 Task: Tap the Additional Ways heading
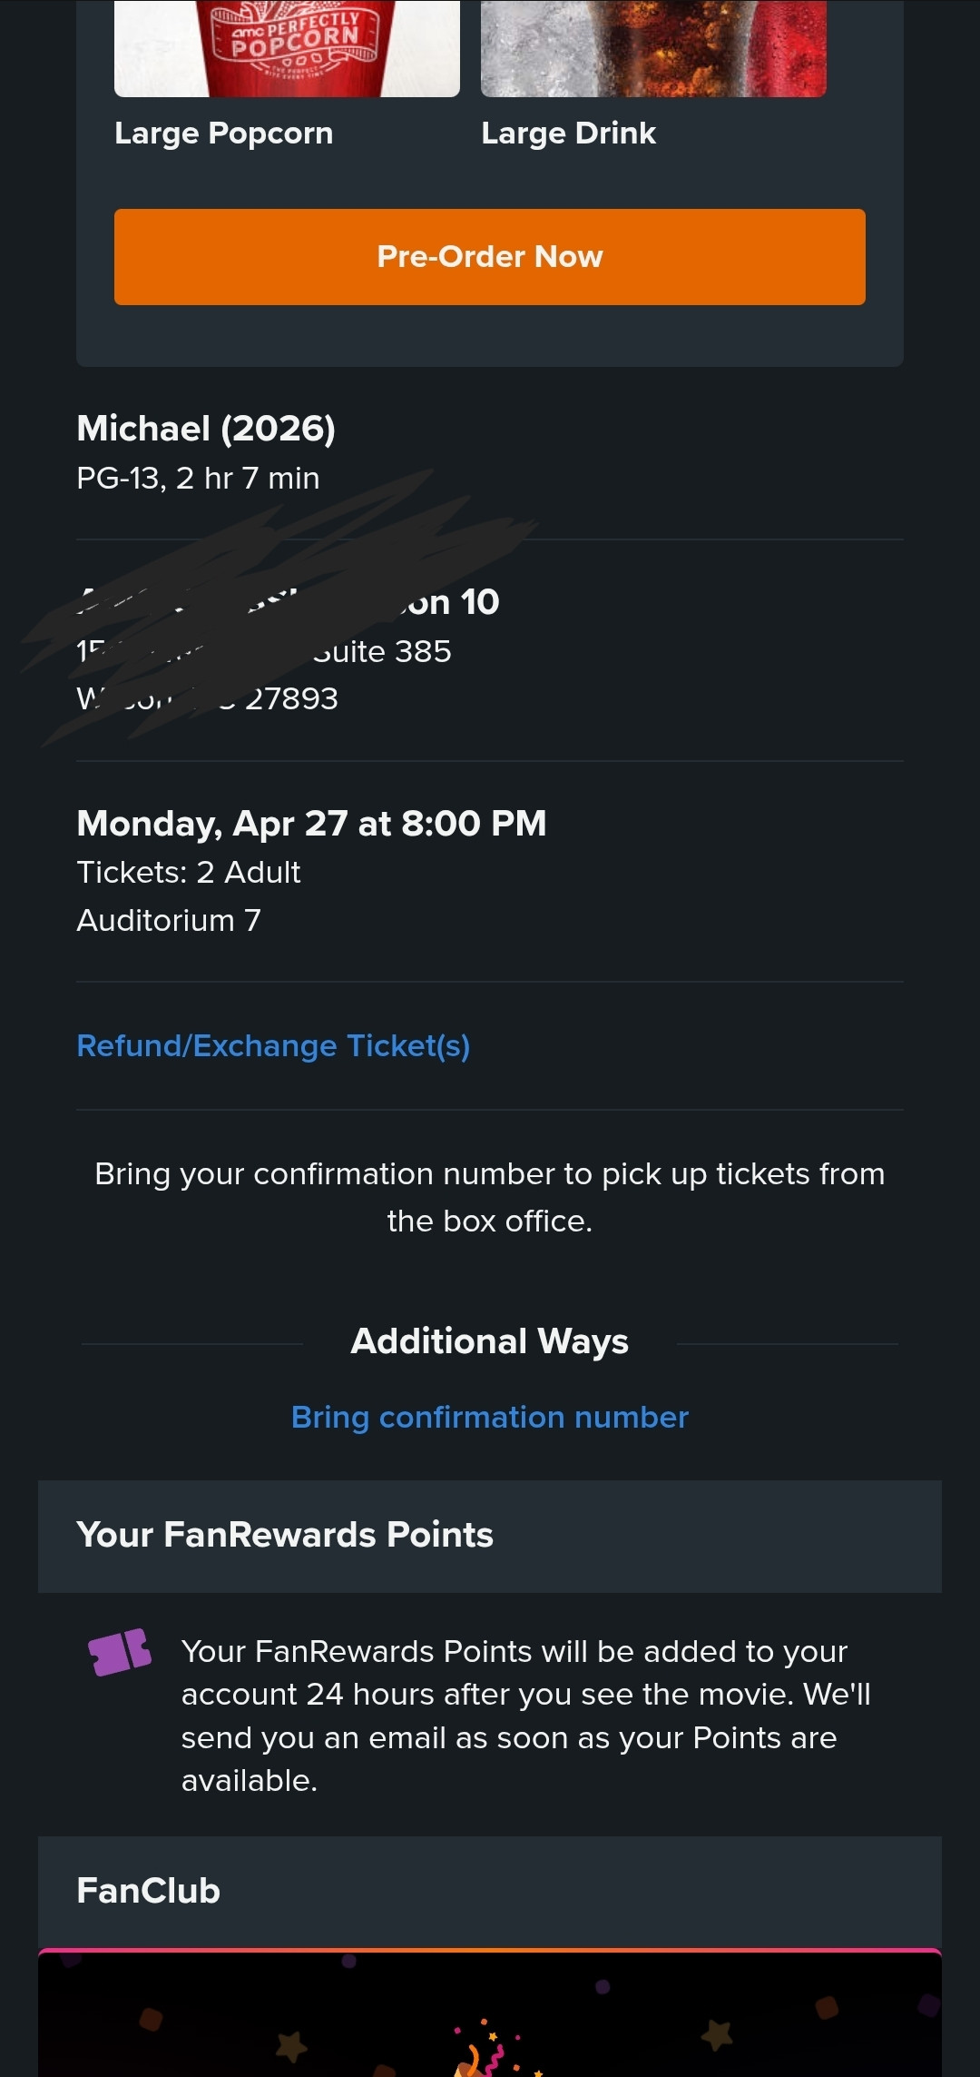click(490, 1341)
